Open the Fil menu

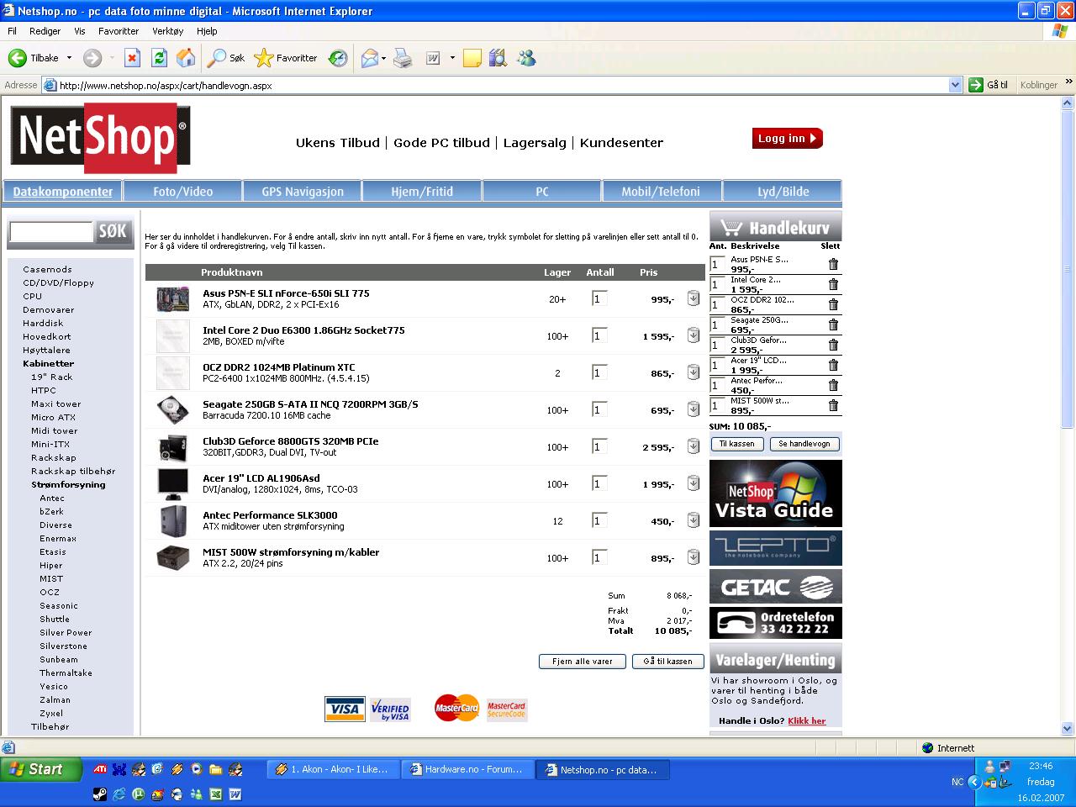[x=12, y=31]
